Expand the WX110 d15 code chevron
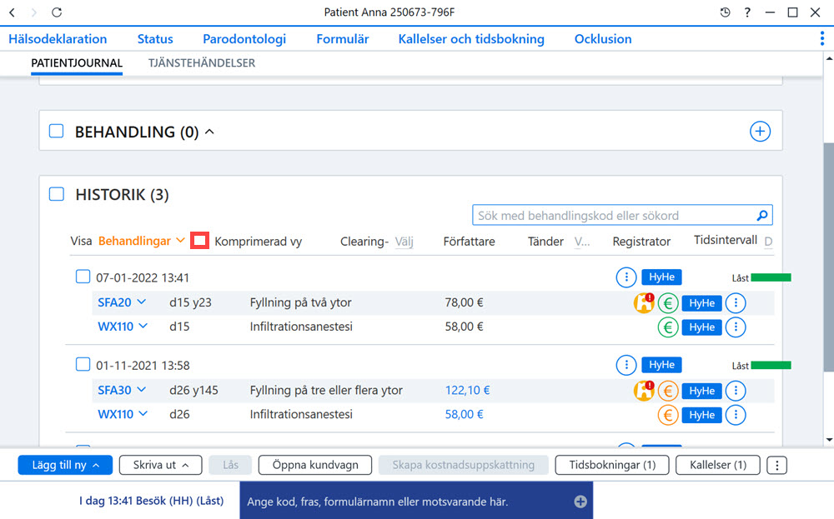This screenshot has height=519, width=834. [143, 326]
